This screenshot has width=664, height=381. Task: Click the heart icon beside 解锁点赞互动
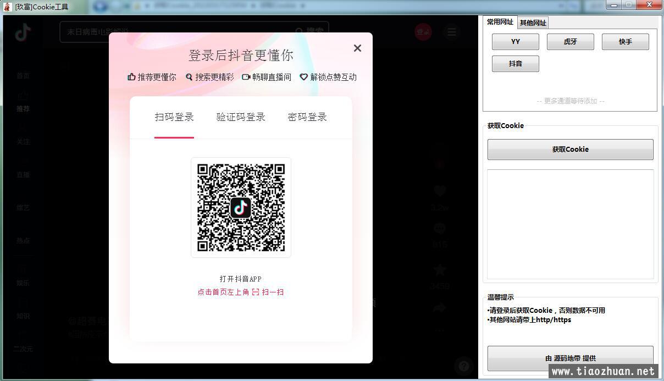303,77
